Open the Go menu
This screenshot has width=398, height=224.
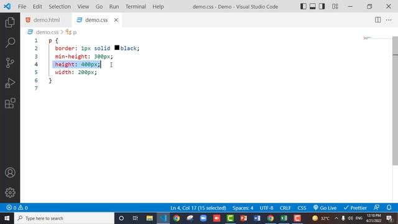99,7
